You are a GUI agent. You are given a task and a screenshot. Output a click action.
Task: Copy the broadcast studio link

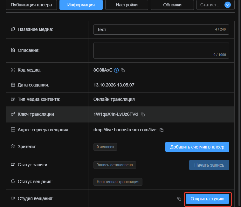179,199
